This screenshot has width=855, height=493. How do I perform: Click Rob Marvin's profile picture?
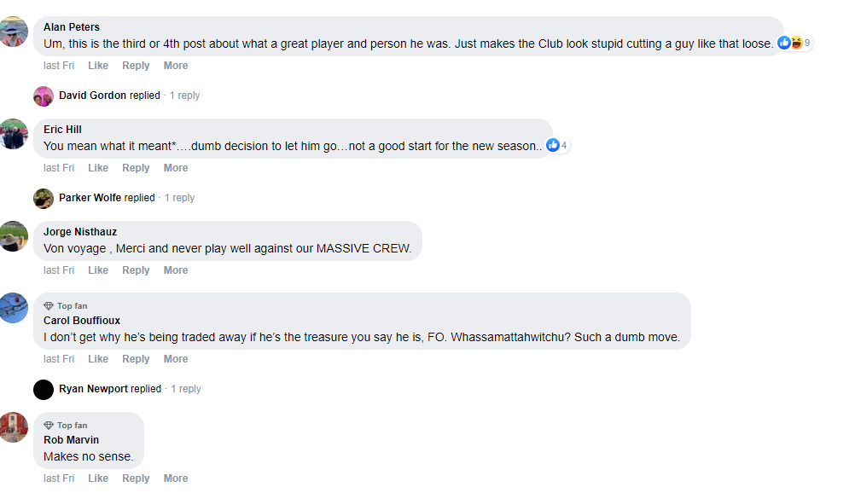tap(15, 427)
